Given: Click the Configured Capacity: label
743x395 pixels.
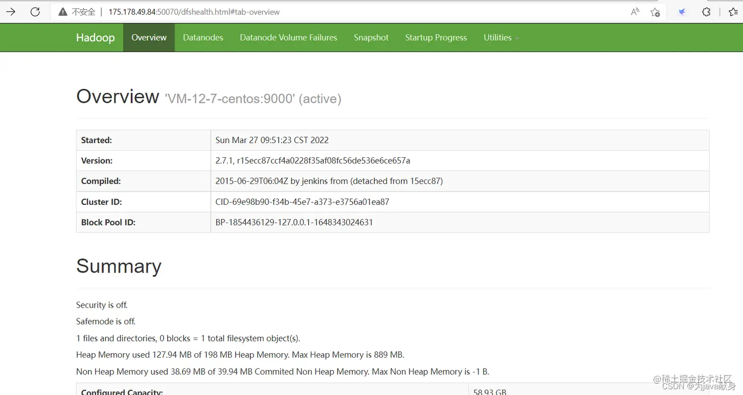Looking at the screenshot, I should [122, 392].
